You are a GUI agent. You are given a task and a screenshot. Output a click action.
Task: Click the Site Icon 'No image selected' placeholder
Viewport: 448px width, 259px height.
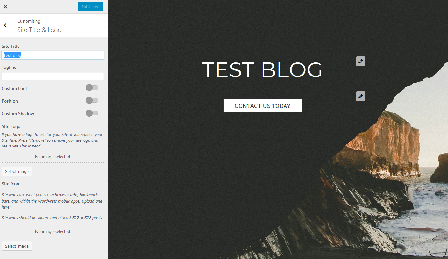53,231
